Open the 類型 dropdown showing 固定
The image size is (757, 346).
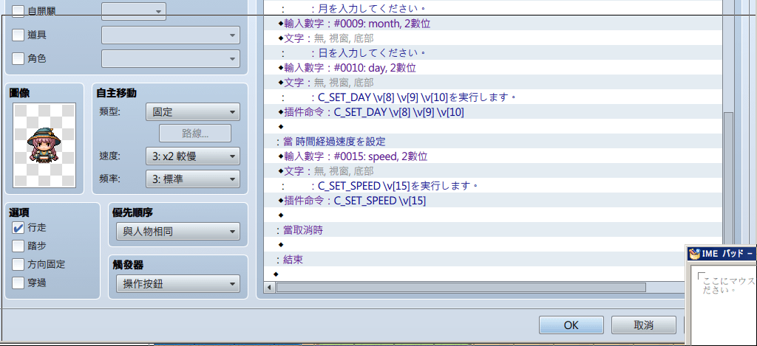[193, 112]
